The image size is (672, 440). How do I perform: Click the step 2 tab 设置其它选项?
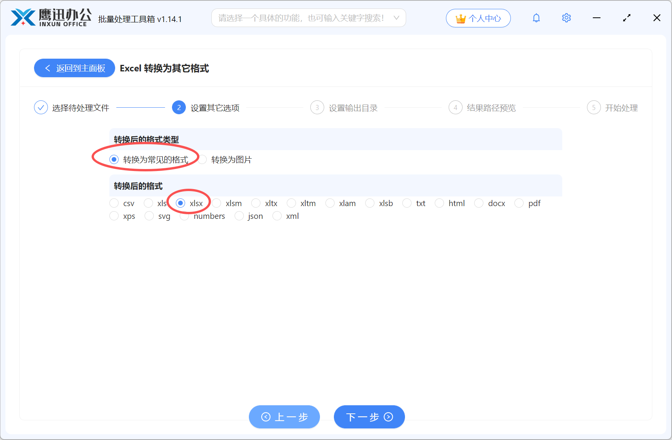tap(179, 107)
